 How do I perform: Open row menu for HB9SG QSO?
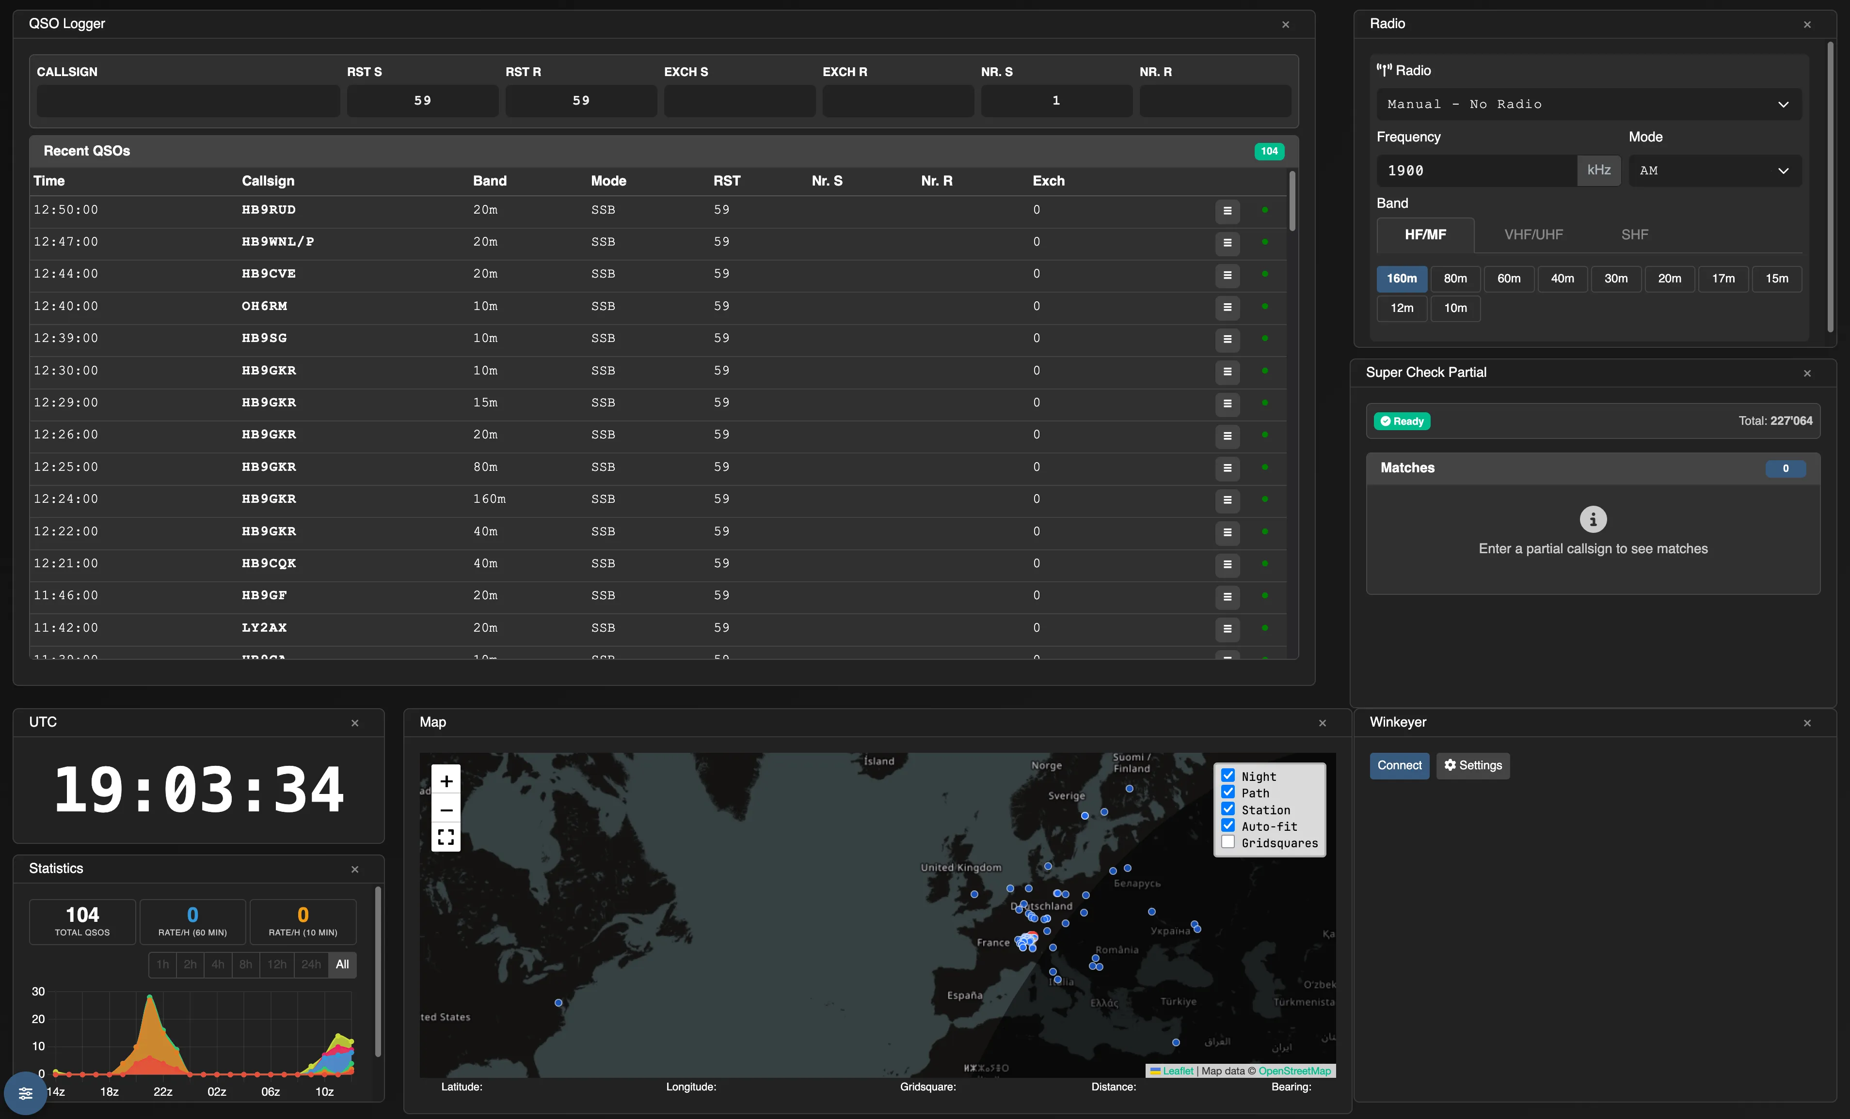pos(1227,340)
